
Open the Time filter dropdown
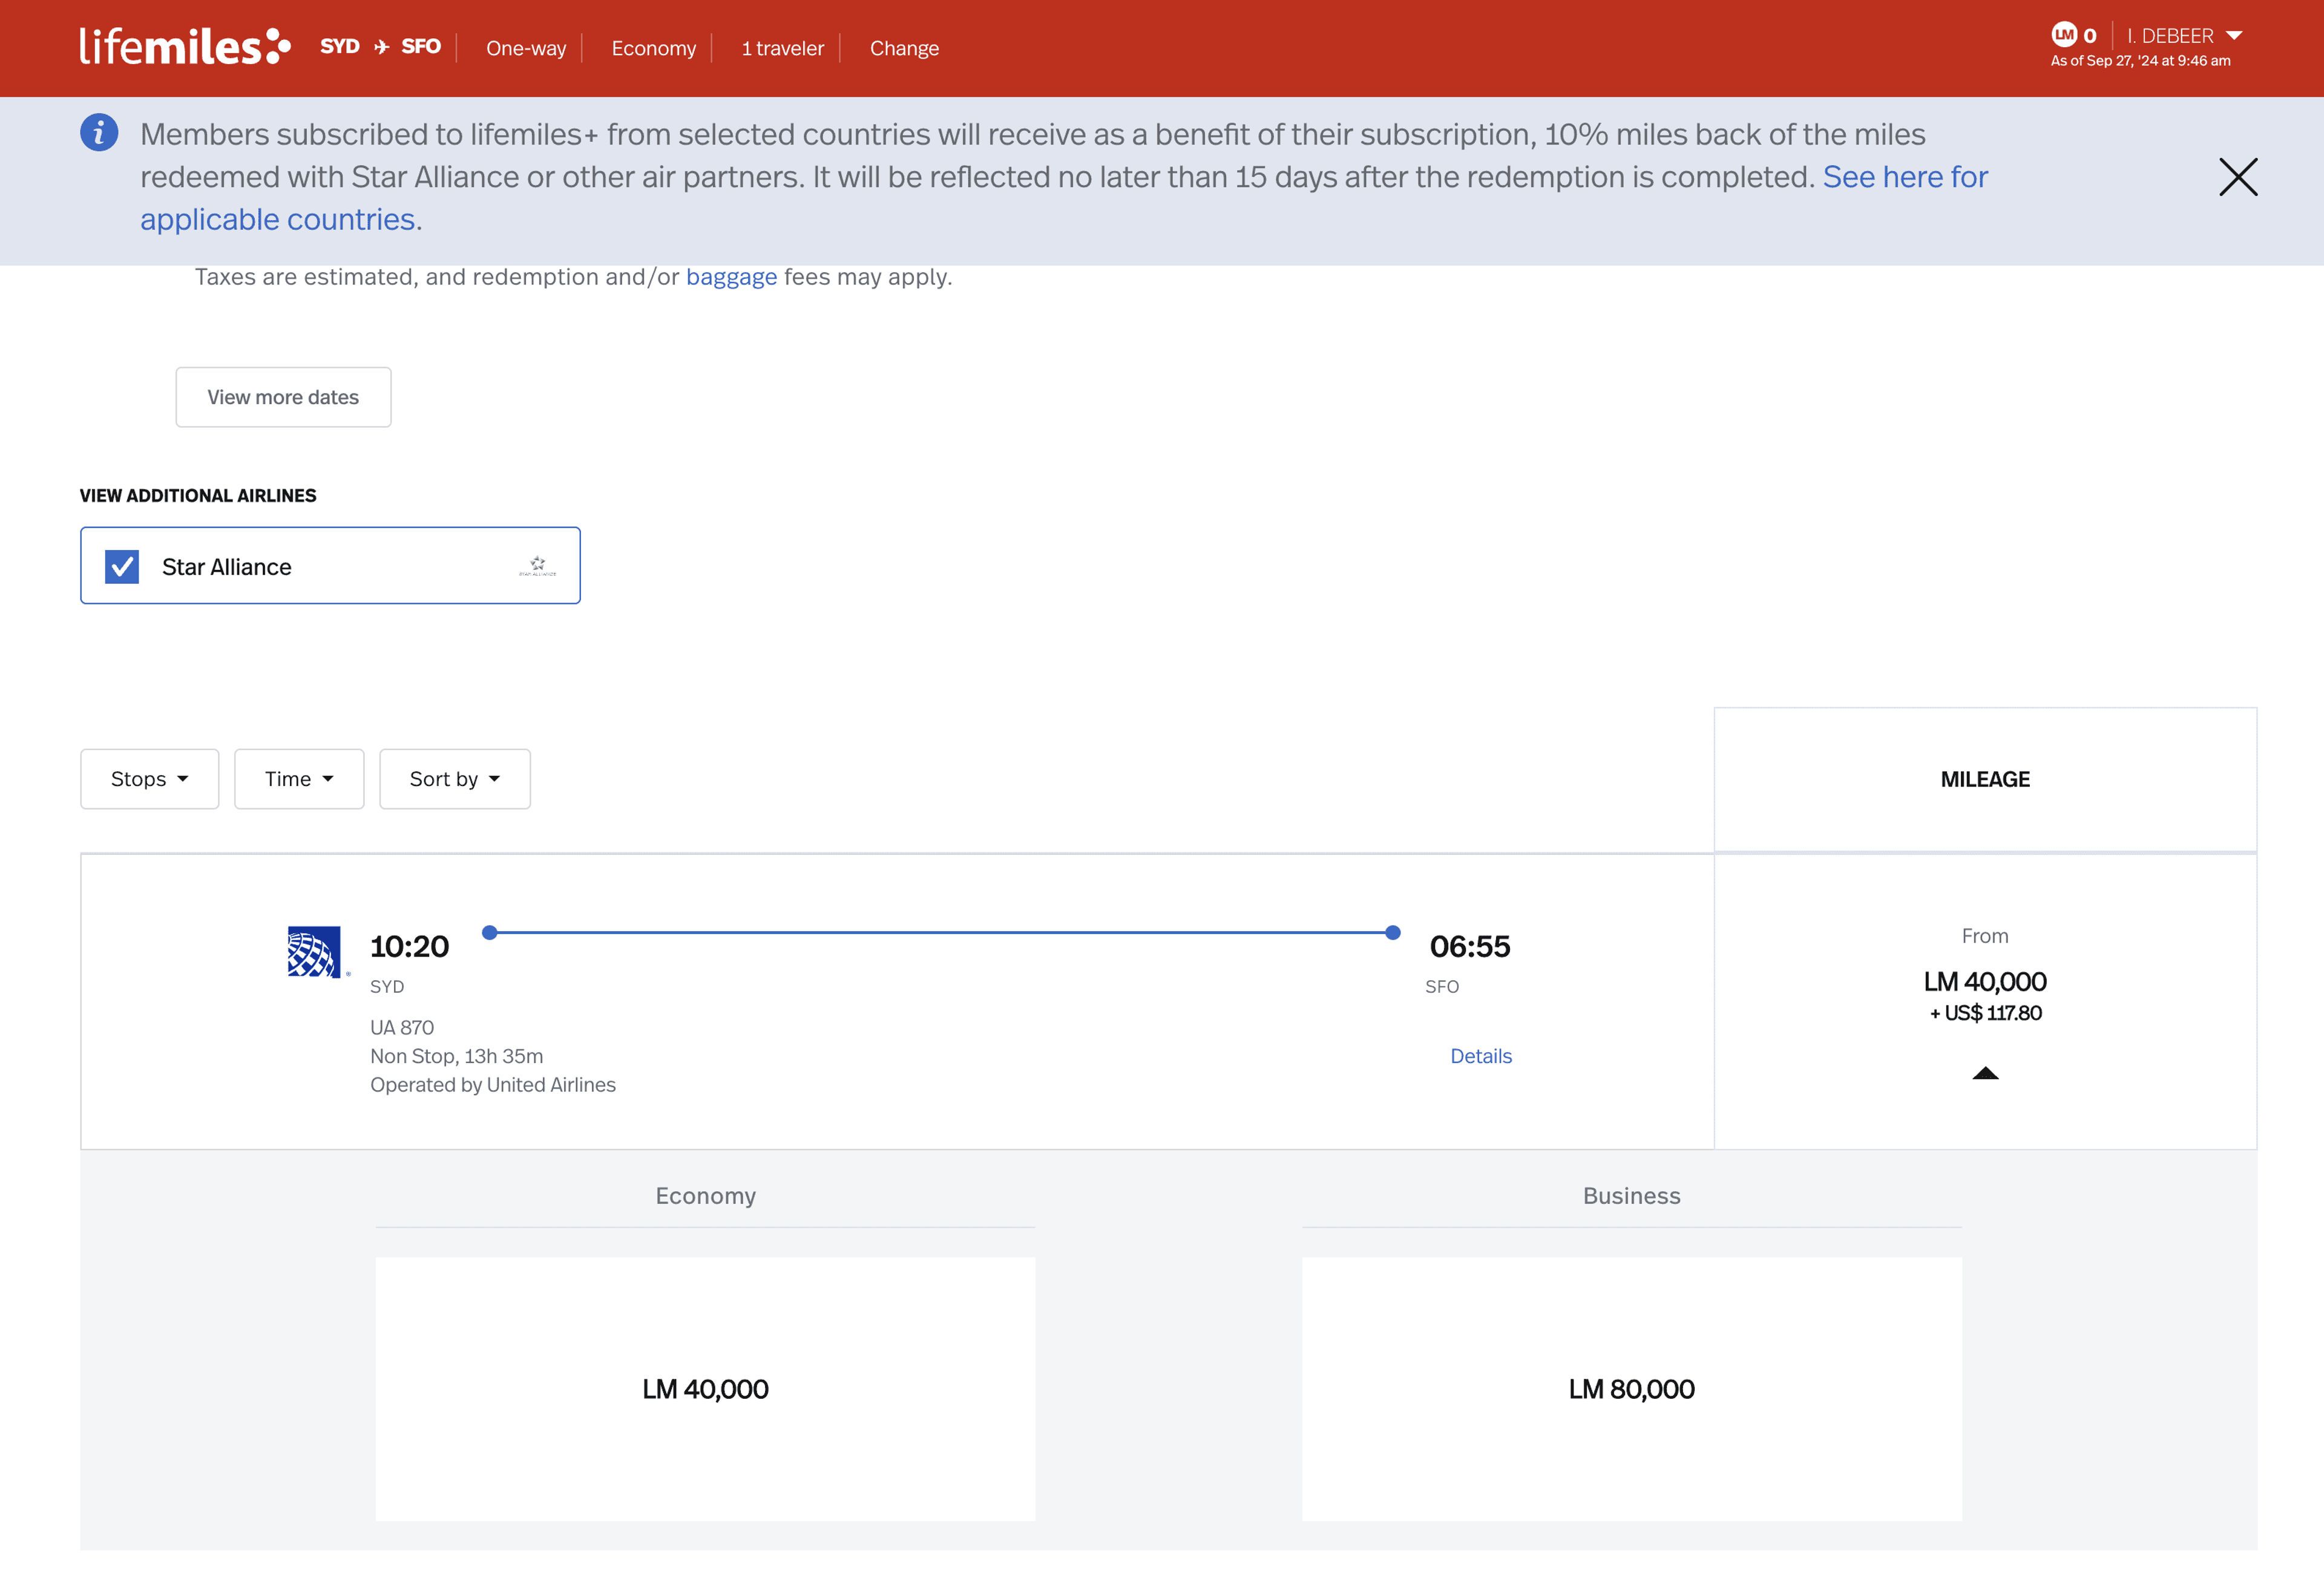(x=299, y=779)
